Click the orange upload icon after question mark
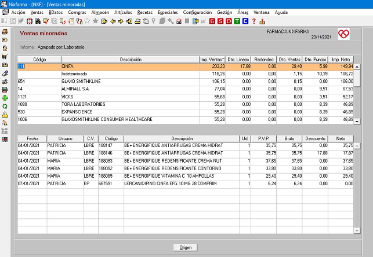 point(262,21)
